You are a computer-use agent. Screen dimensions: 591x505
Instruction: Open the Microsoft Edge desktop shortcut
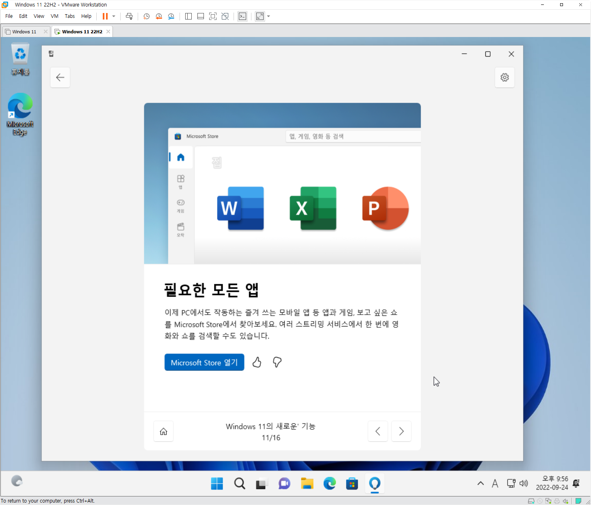click(x=20, y=115)
